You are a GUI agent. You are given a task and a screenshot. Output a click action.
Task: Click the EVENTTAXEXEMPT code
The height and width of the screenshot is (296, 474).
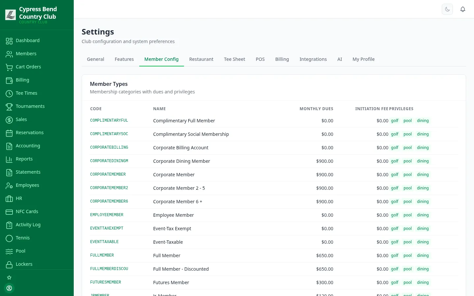tap(107, 228)
